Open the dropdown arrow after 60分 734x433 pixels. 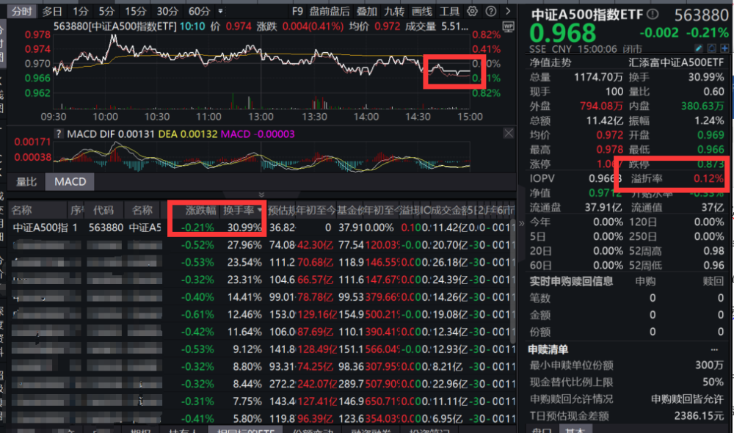tap(220, 11)
